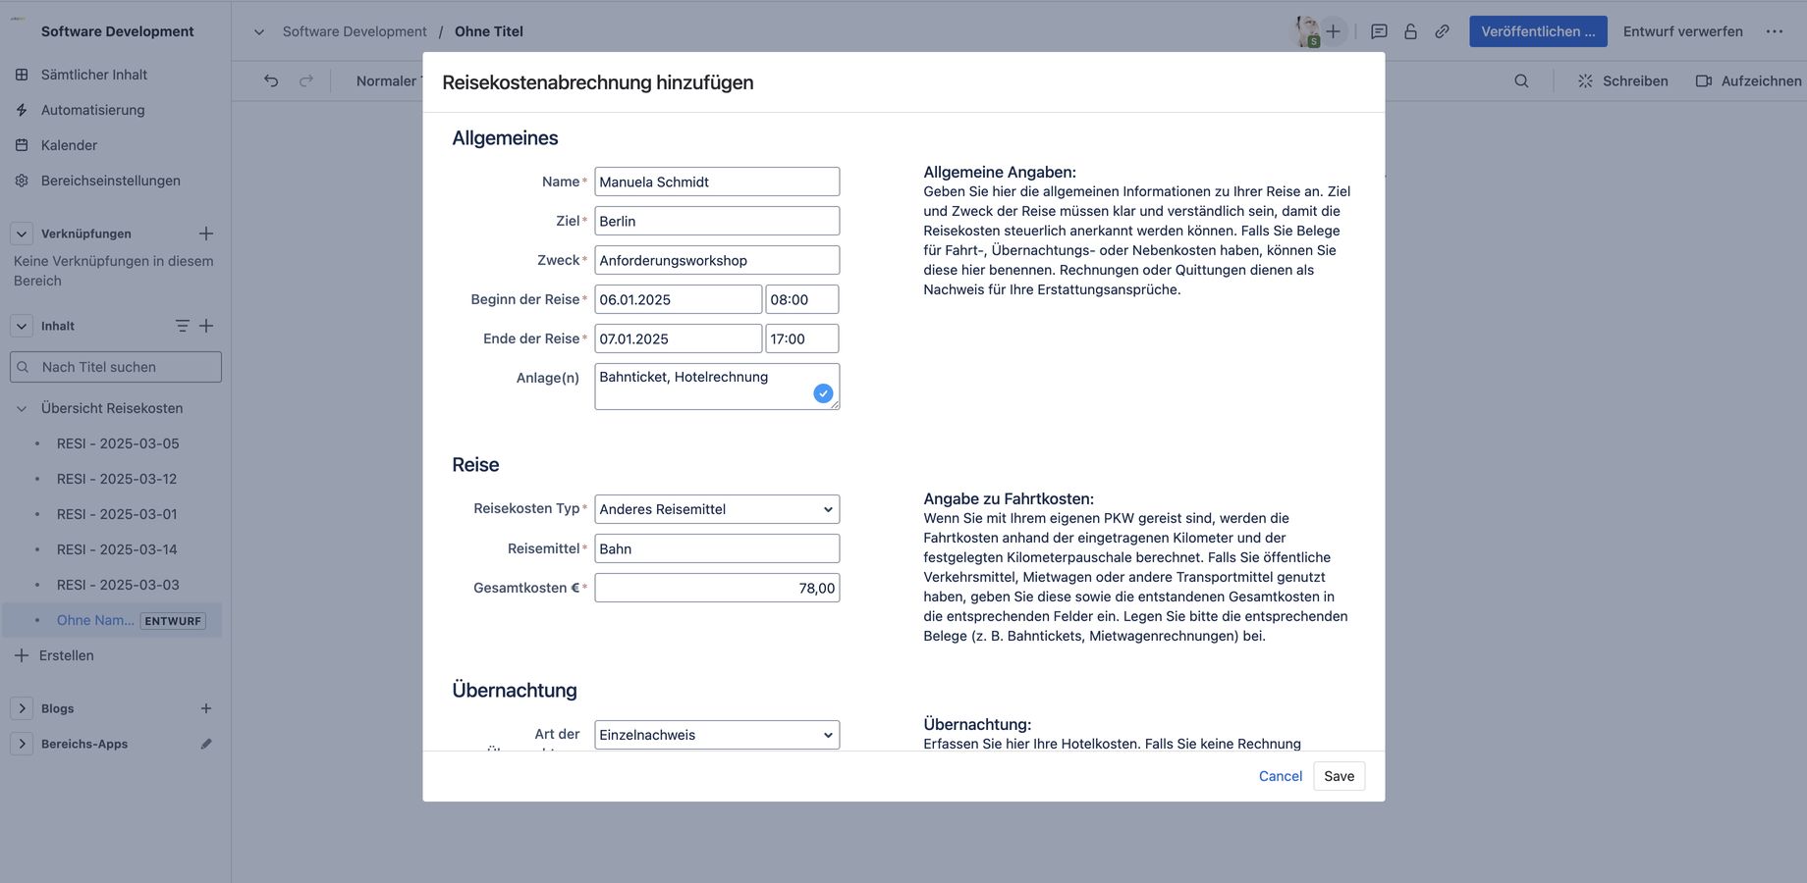Focus the Nach Titel suchen field
The width and height of the screenshot is (1807, 883).
pos(116,367)
